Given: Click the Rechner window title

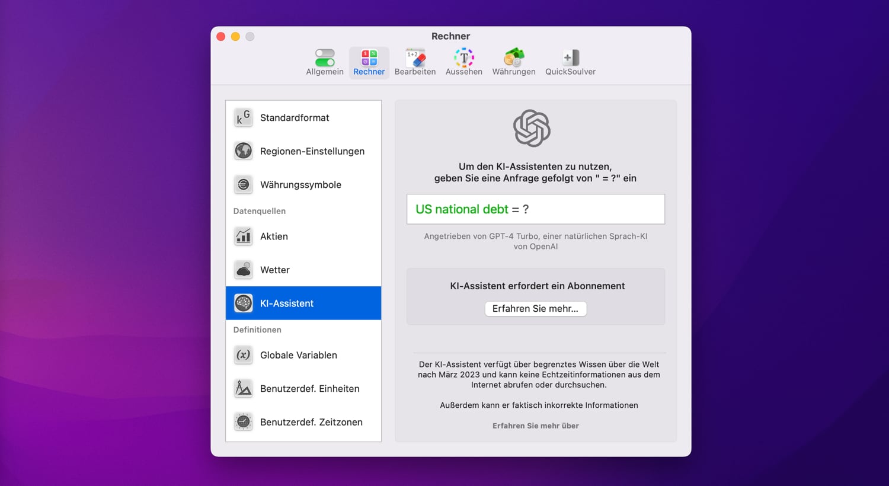Looking at the screenshot, I should [450, 36].
